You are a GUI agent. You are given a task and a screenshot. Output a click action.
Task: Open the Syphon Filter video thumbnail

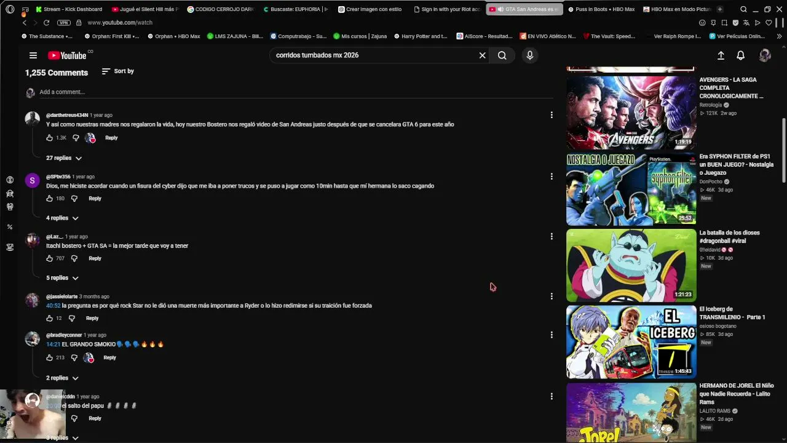click(631, 190)
